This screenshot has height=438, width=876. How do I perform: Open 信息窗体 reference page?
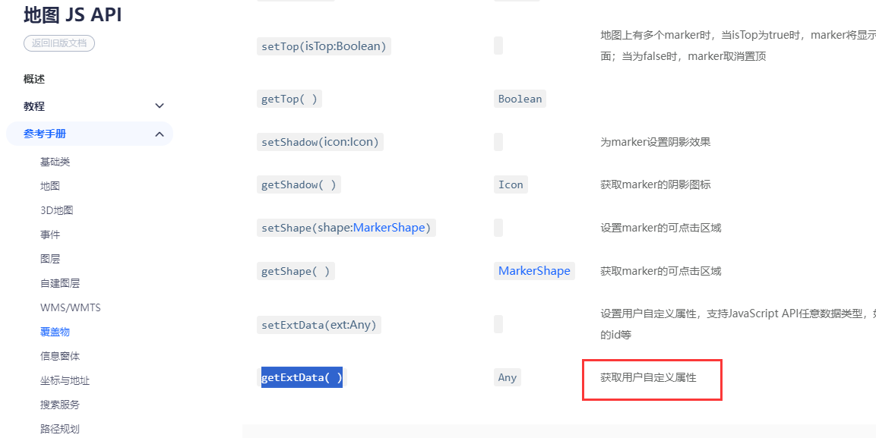(x=60, y=356)
